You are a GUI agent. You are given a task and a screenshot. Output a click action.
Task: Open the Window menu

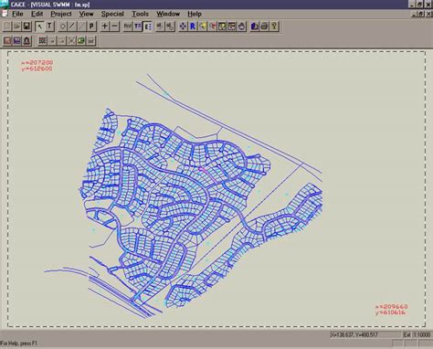click(x=168, y=14)
